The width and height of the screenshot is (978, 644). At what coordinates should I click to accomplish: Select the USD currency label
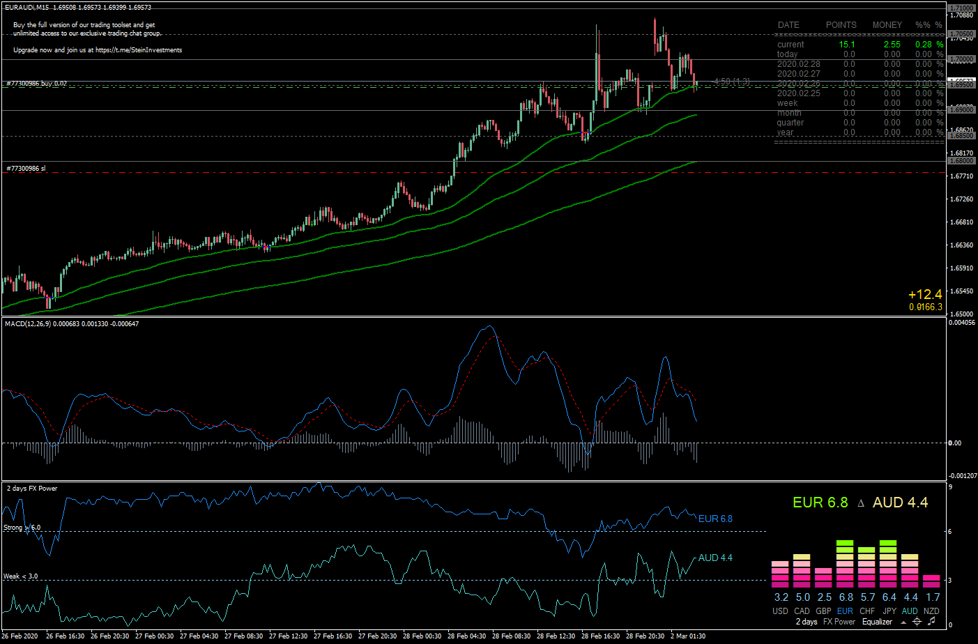click(781, 611)
